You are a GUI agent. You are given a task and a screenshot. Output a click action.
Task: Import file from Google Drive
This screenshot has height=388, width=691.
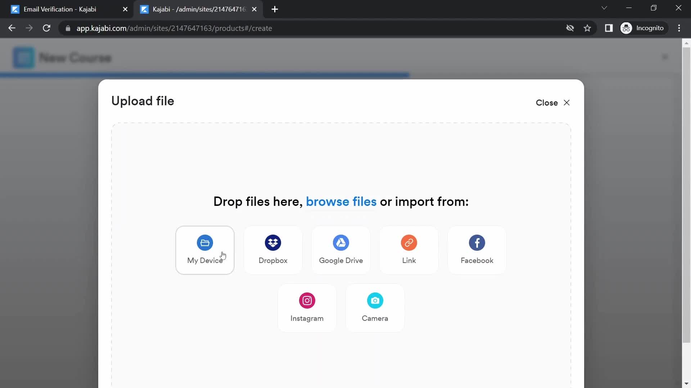click(341, 250)
